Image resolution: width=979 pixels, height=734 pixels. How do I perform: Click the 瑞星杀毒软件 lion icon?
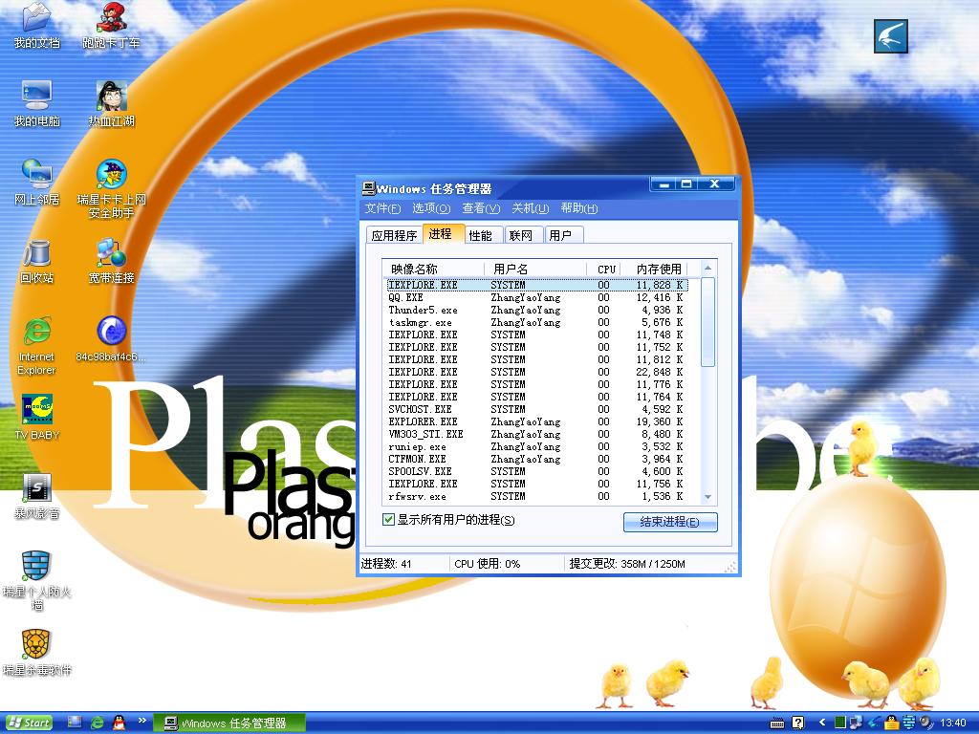pos(36,645)
